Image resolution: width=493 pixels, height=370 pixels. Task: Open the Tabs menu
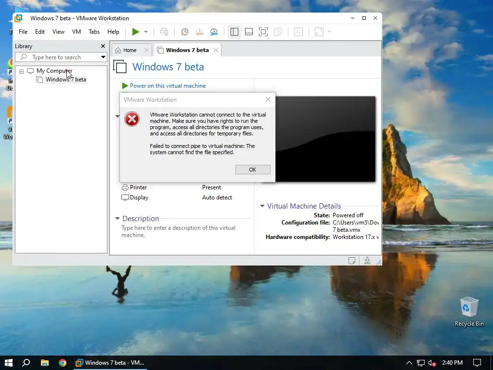(x=94, y=32)
